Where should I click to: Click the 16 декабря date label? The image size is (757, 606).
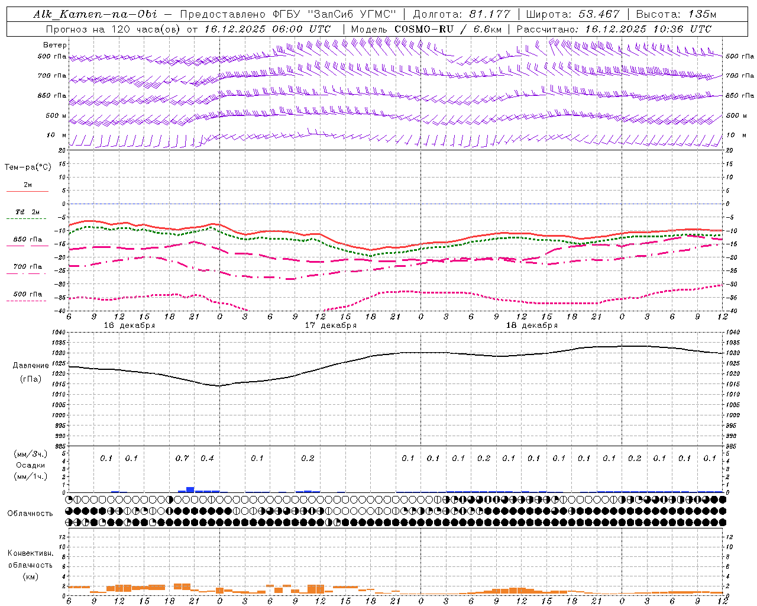[130, 325]
